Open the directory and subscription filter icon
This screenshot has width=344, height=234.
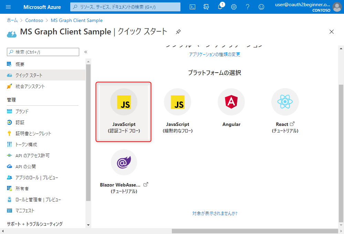click(206, 7)
